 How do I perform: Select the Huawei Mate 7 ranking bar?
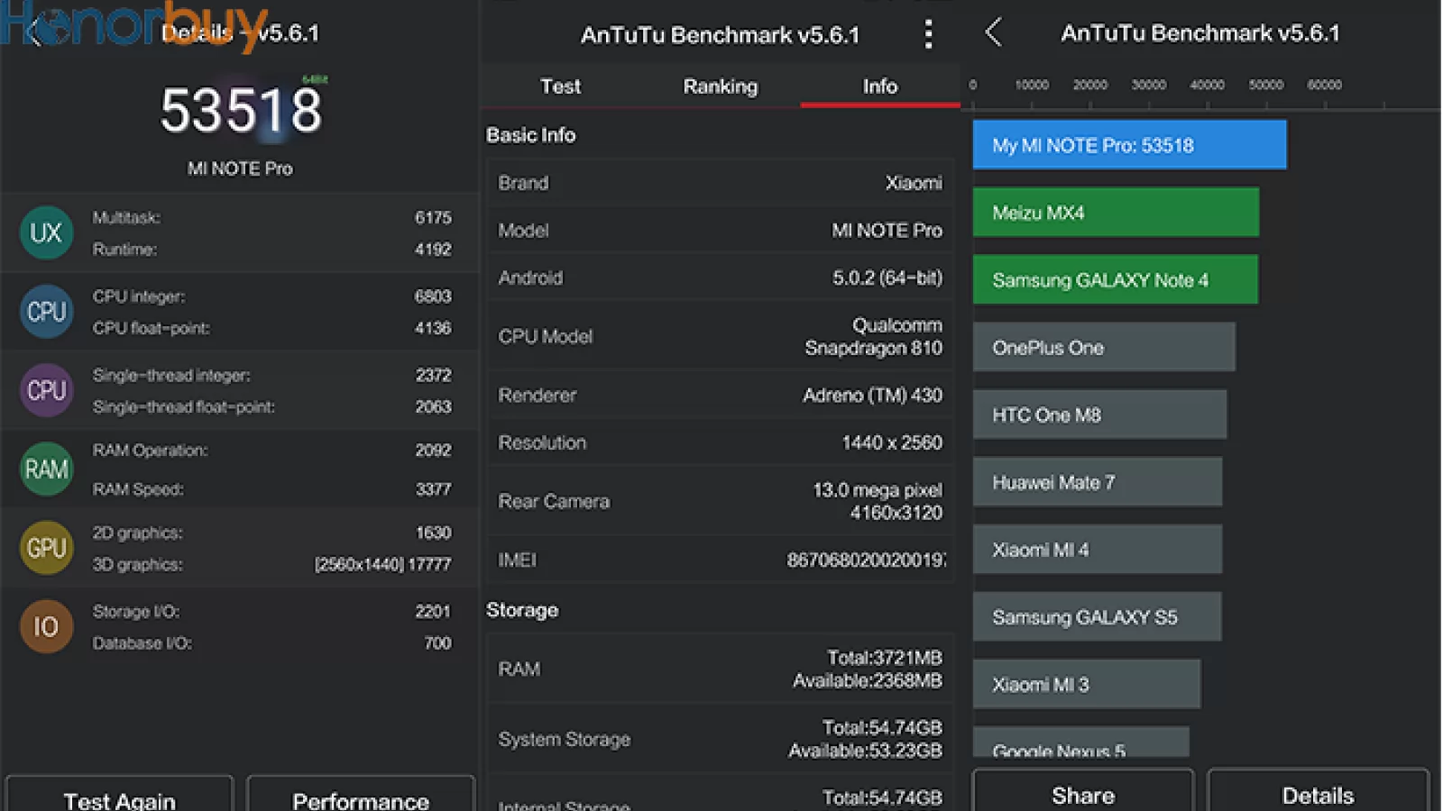[1098, 482]
